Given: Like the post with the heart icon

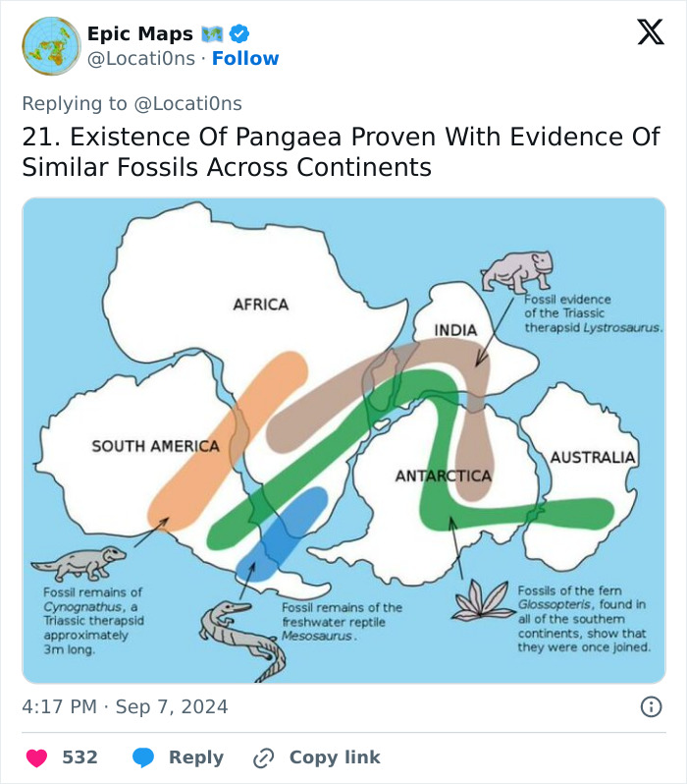Looking at the screenshot, I should [36, 757].
